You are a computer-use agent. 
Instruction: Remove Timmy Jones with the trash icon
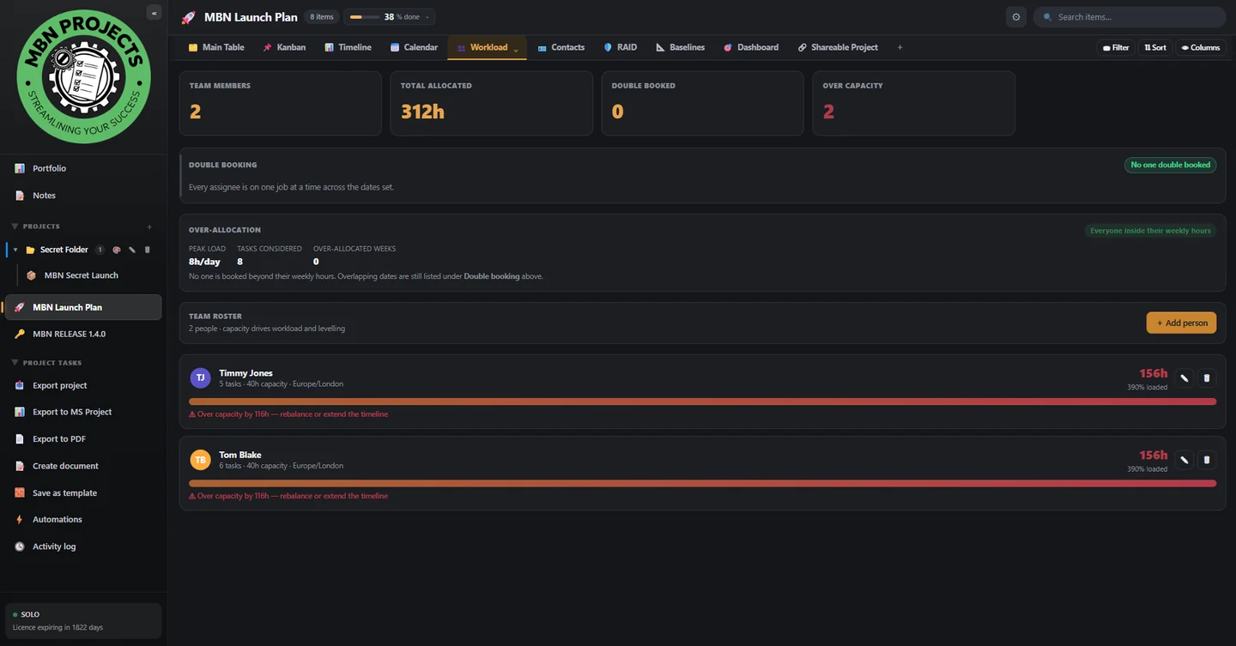tap(1207, 377)
